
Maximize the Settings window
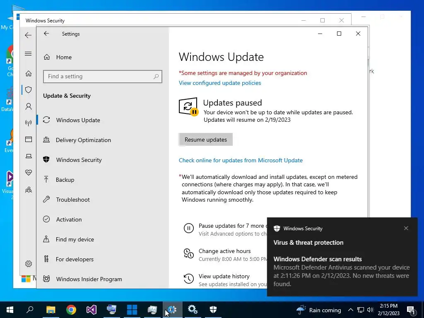click(339, 34)
